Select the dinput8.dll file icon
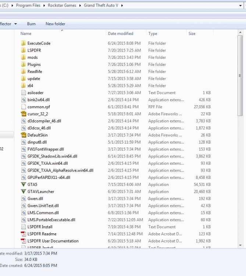Viewport: 246px width, 276px height. pyautogui.click(x=24, y=142)
